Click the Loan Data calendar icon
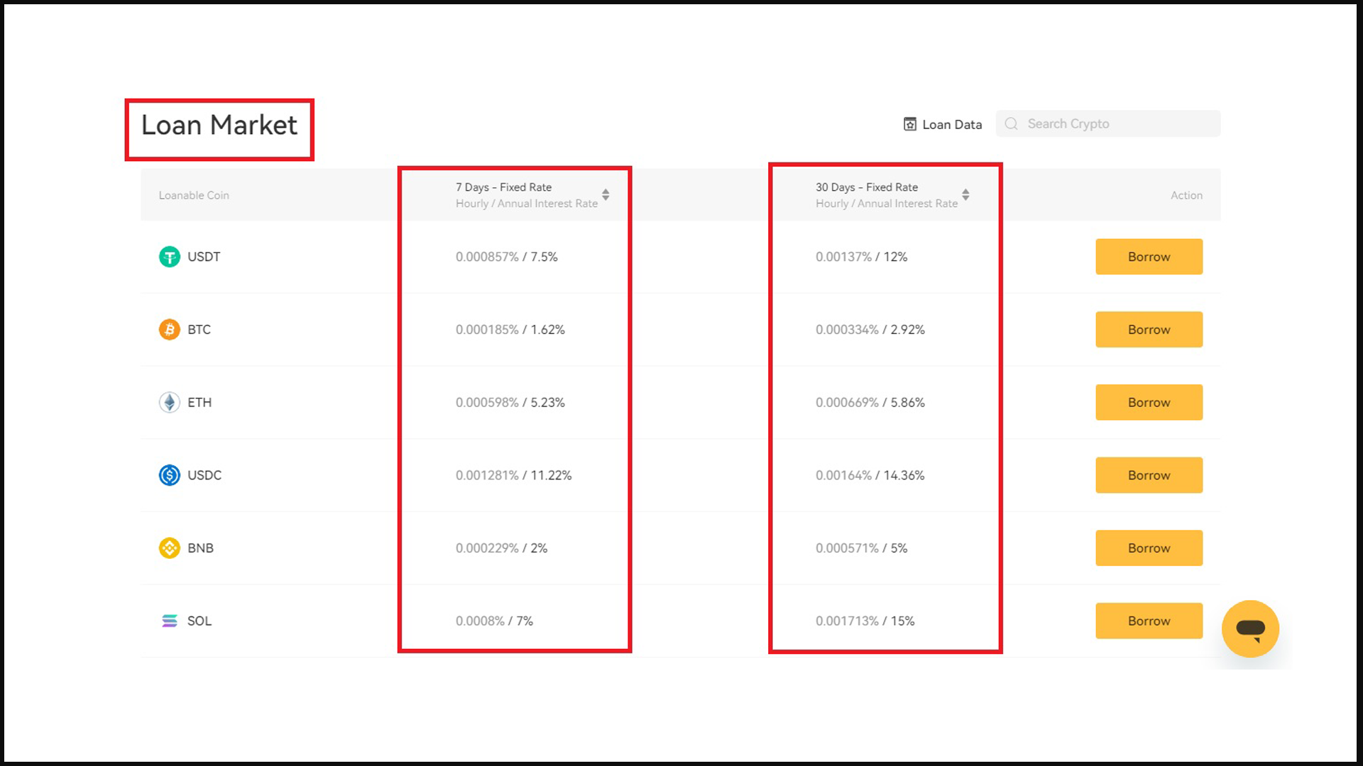1363x766 pixels. pyautogui.click(x=909, y=124)
